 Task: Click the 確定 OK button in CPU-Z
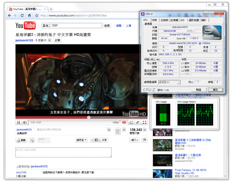coord(215,90)
